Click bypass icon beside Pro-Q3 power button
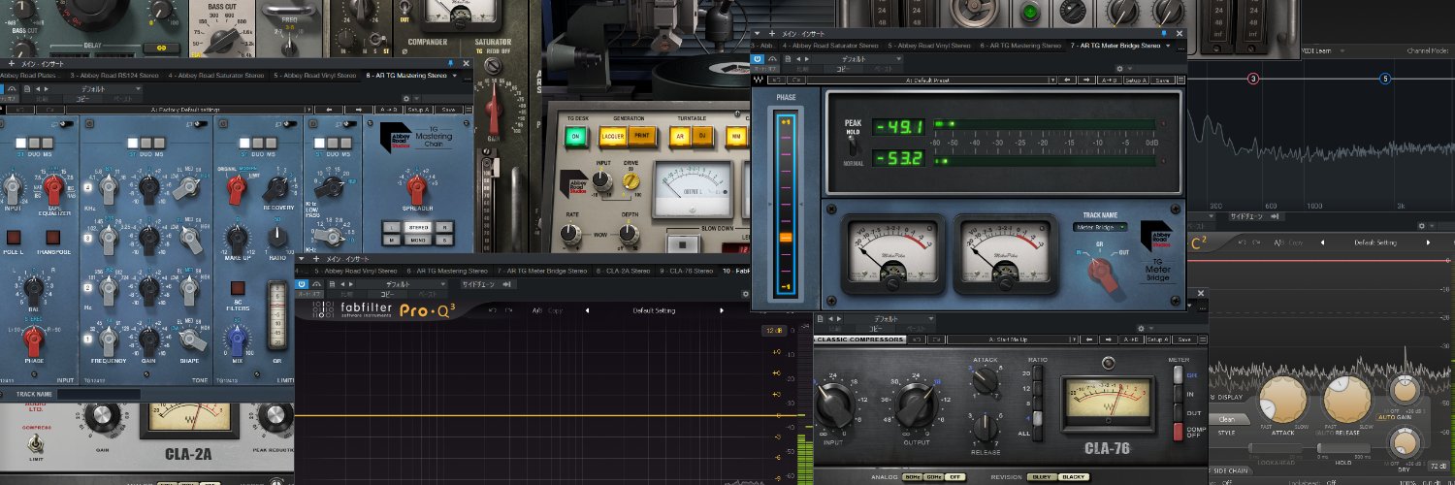1455x485 pixels. click(317, 284)
